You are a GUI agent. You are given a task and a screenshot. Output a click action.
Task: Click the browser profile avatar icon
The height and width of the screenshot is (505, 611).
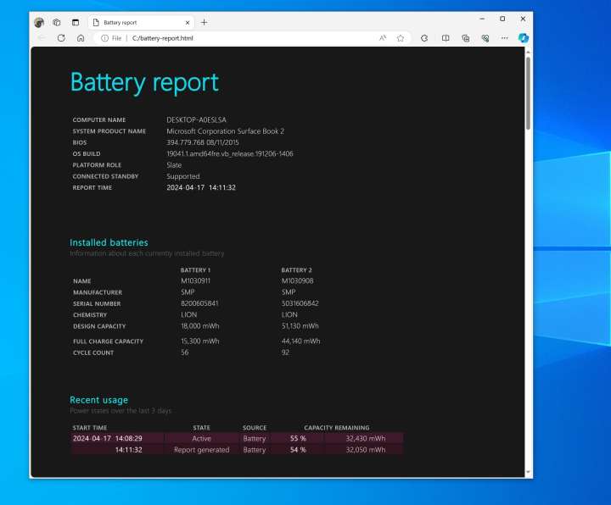tap(39, 22)
